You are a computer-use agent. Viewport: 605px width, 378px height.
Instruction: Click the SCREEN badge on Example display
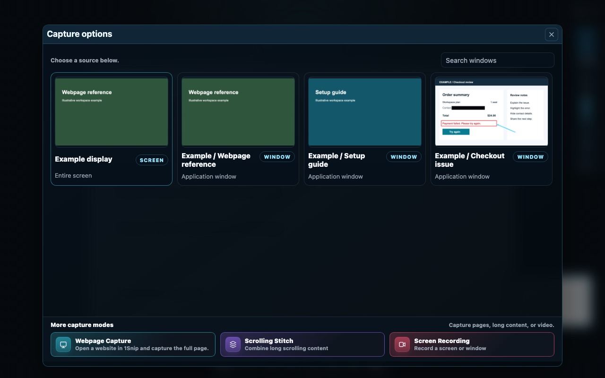(152, 160)
